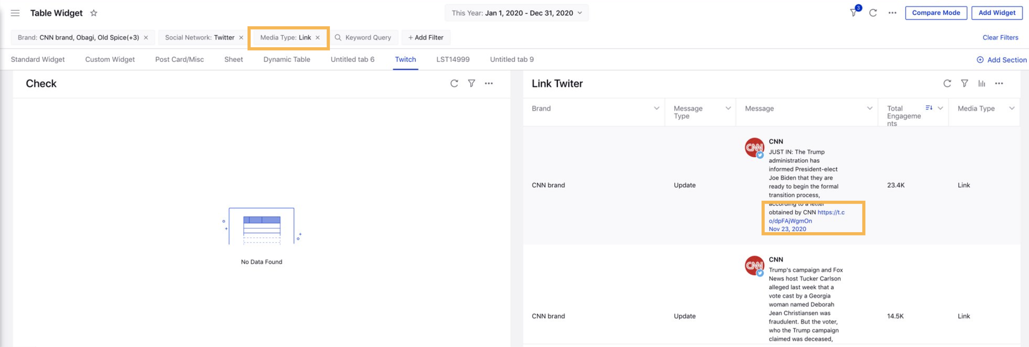Refresh the Check widget
This screenshot has height=347, width=1029.
point(454,83)
